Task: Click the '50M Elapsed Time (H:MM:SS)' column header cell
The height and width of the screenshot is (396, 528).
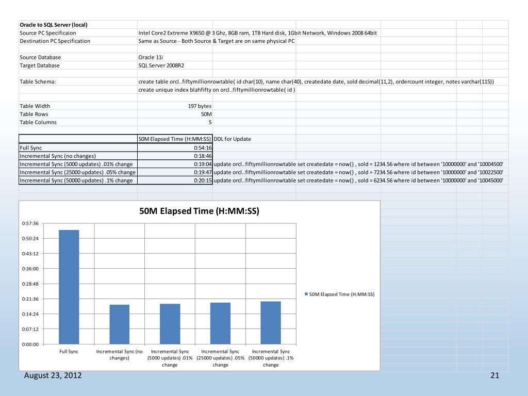Action: (175, 139)
